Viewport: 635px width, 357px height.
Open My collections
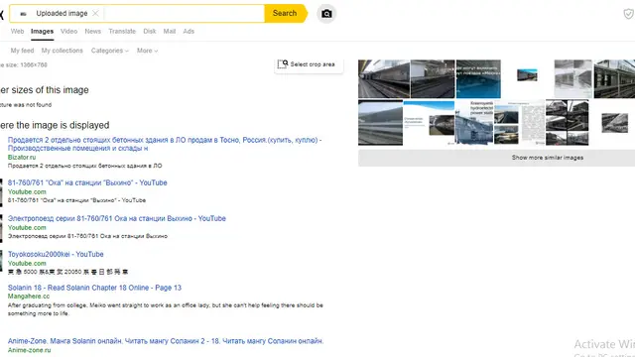(x=62, y=51)
